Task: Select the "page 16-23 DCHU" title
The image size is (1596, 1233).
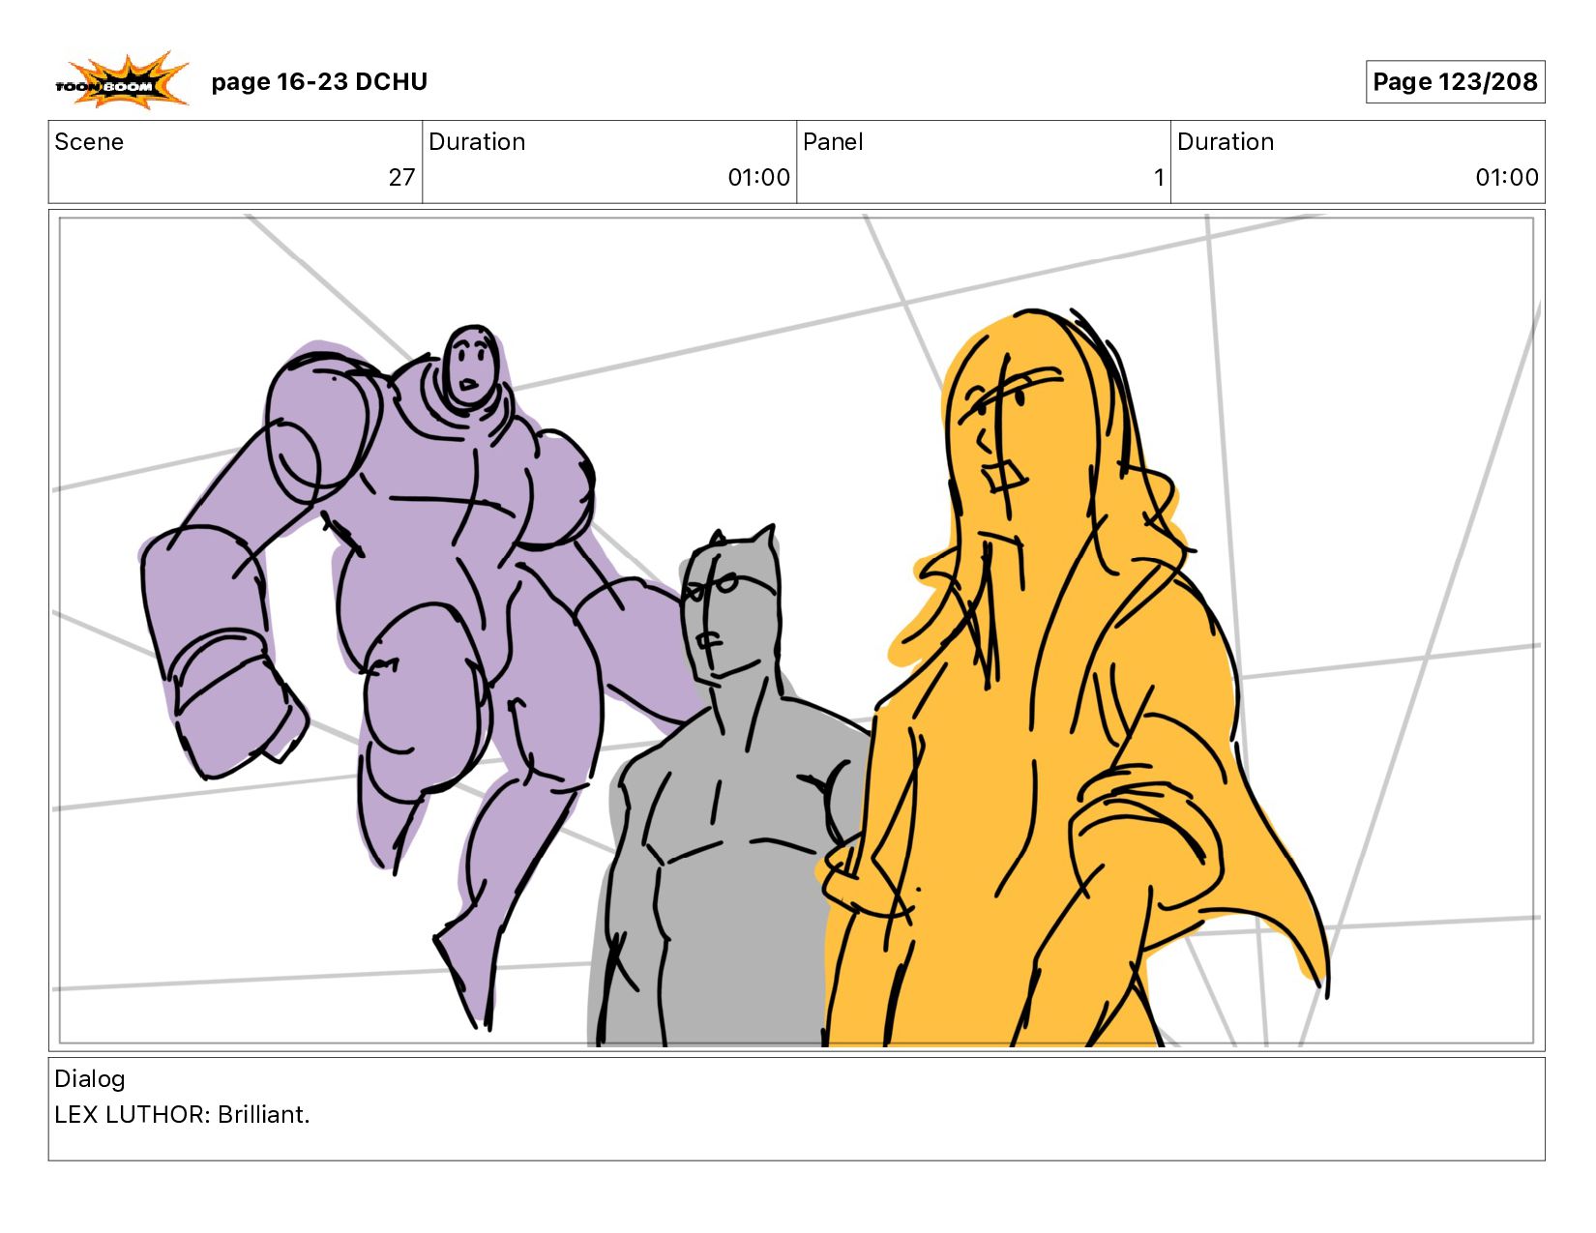Action: 319,82
